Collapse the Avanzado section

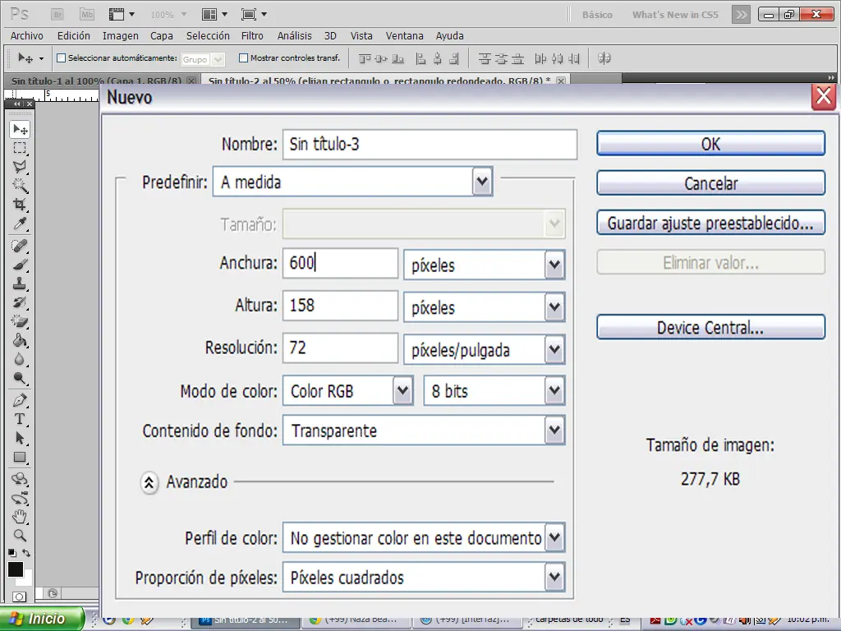tap(149, 482)
